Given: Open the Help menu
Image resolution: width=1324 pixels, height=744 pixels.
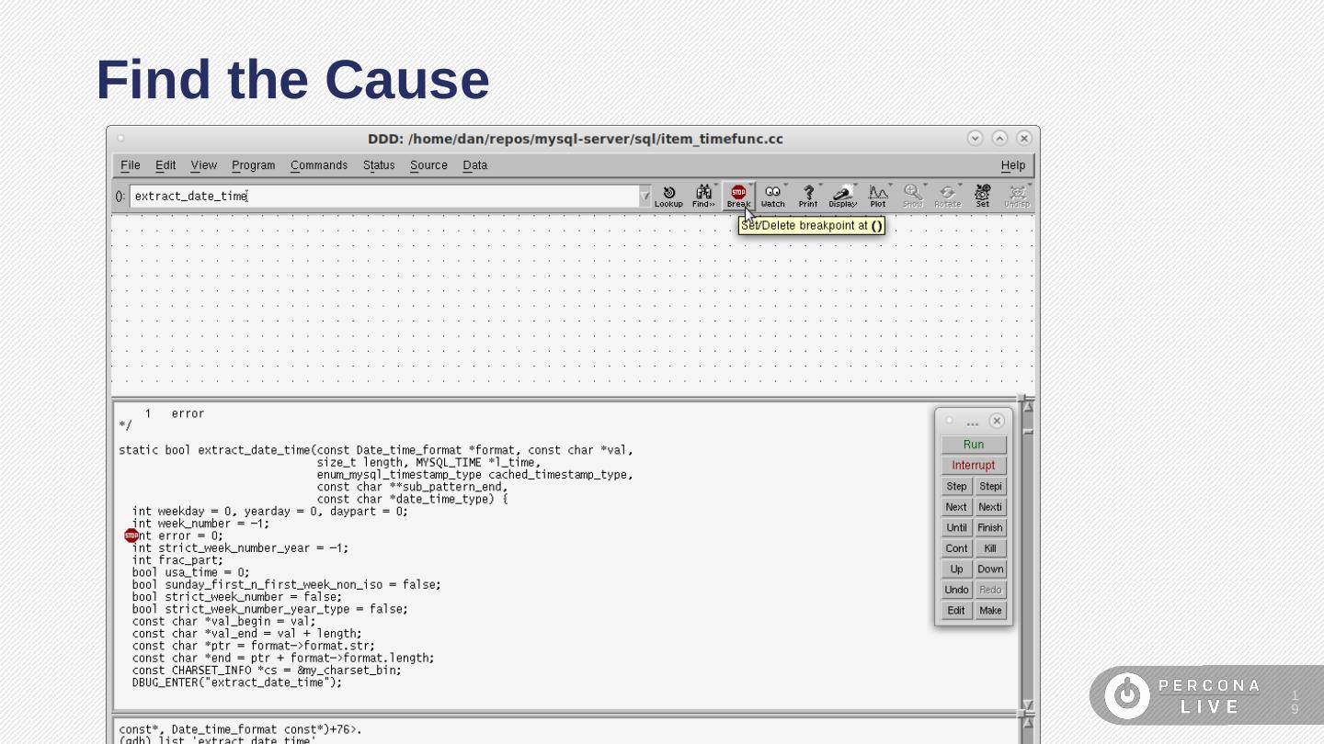Looking at the screenshot, I should click(1013, 165).
